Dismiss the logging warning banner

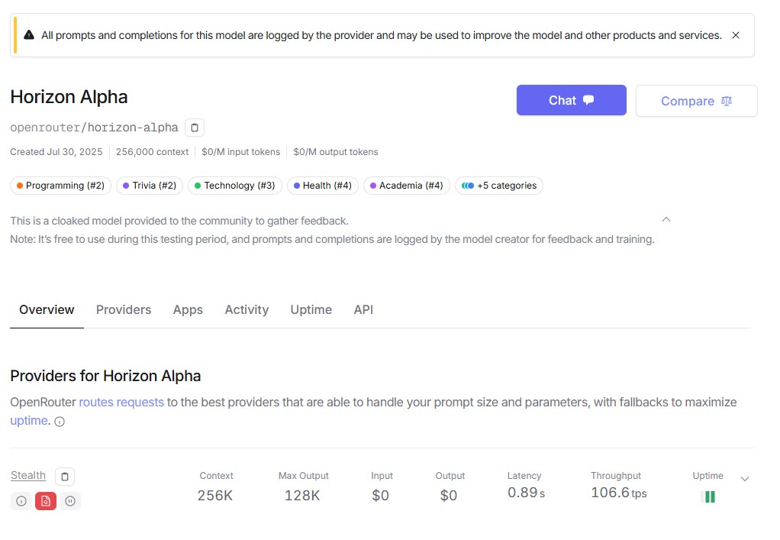tap(736, 35)
